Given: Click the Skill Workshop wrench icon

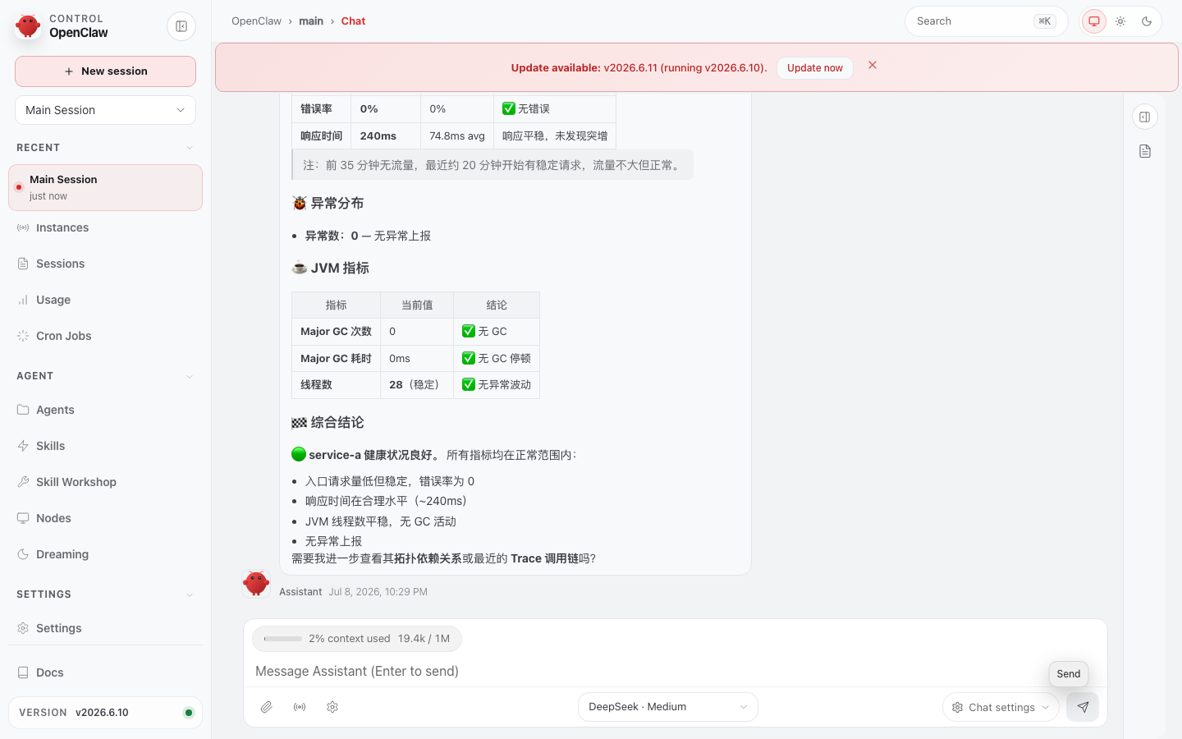Looking at the screenshot, I should click(23, 482).
